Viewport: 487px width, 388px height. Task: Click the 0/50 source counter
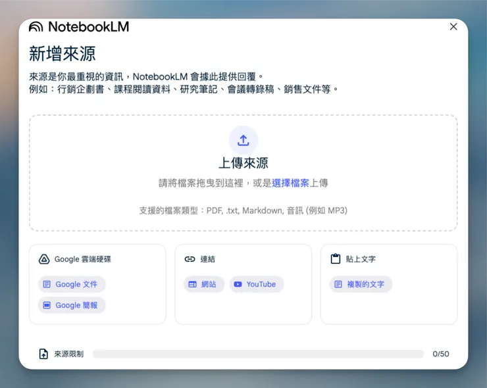click(x=441, y=354)
